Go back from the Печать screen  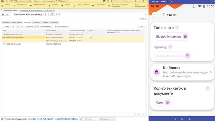[x=155, y=14]
